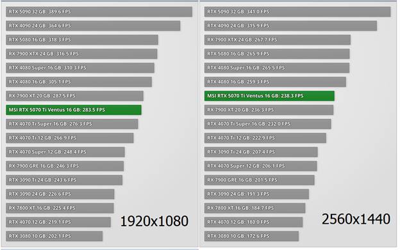Click RTX 4070 Ti Super 232.0 FPS
The height and width of the screenshot is (250, 400).
click(x=267, y=124)
